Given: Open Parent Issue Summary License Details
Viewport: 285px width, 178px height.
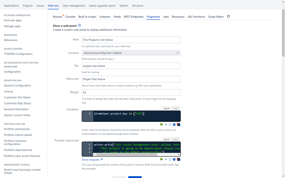Looking at the screenshot, I should coord(22,171).
